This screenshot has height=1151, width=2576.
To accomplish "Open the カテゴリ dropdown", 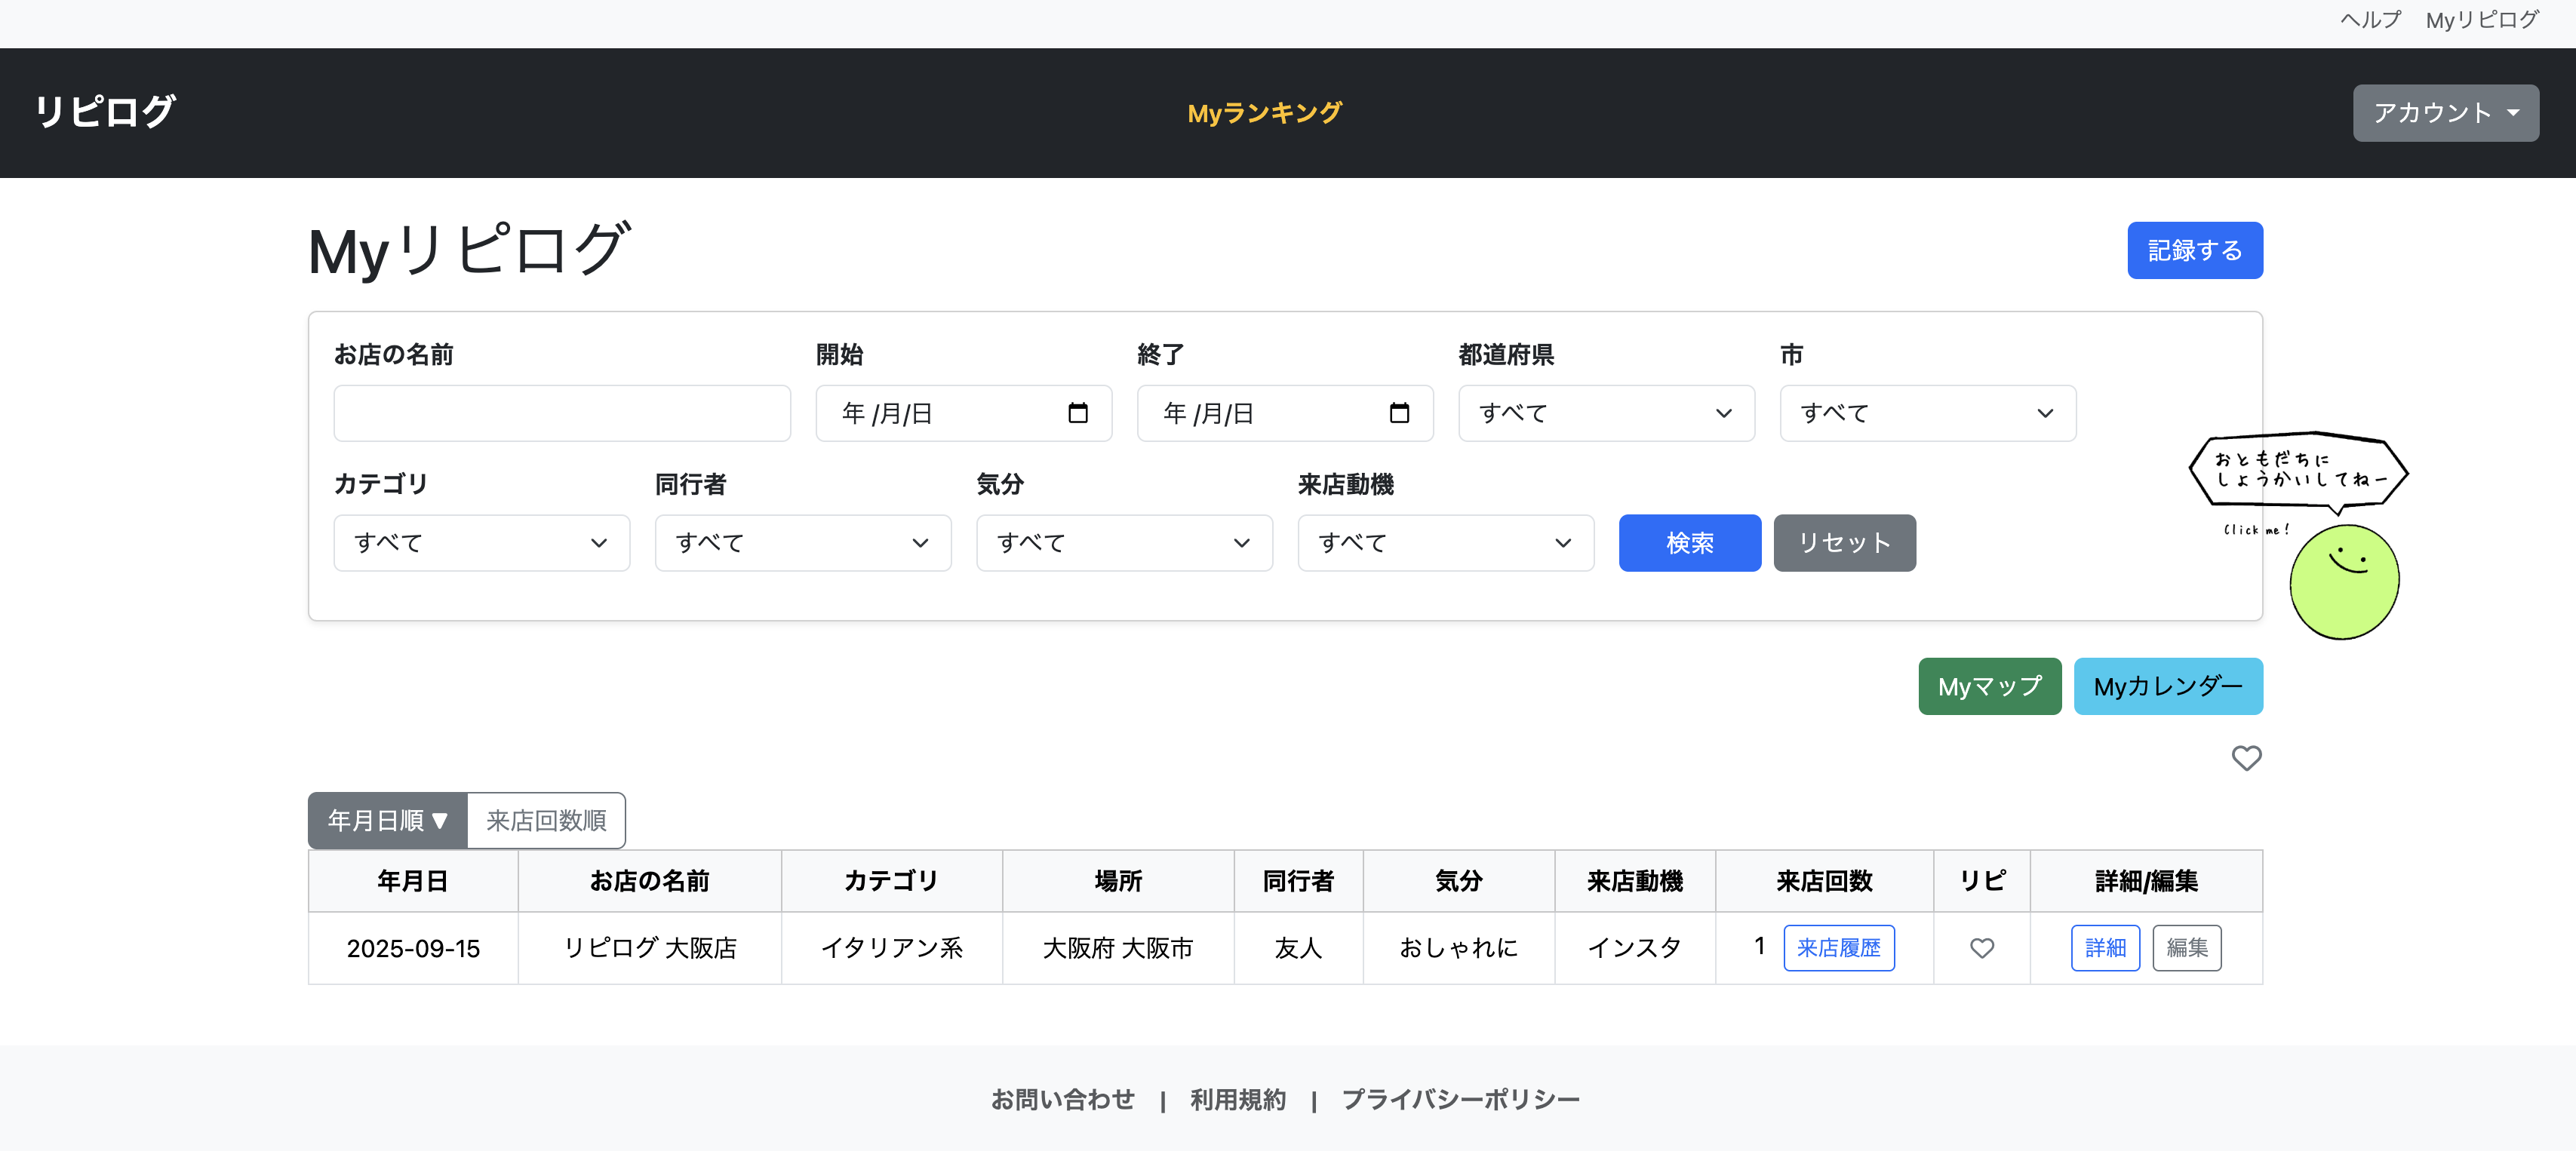I will click(x=481, y=543).
